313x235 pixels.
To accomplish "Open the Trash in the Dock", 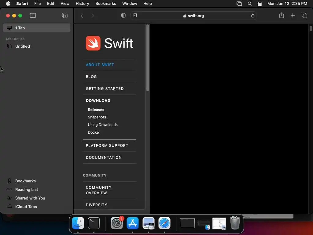I will tap(235, 223).
